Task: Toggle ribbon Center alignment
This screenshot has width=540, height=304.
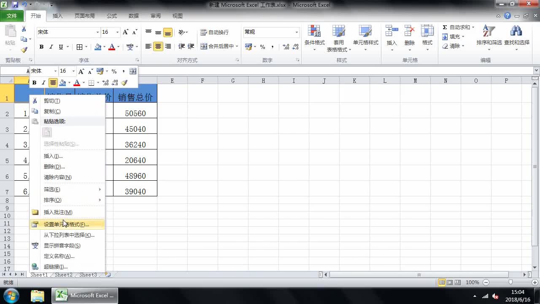Action: [x=158, y=46]
